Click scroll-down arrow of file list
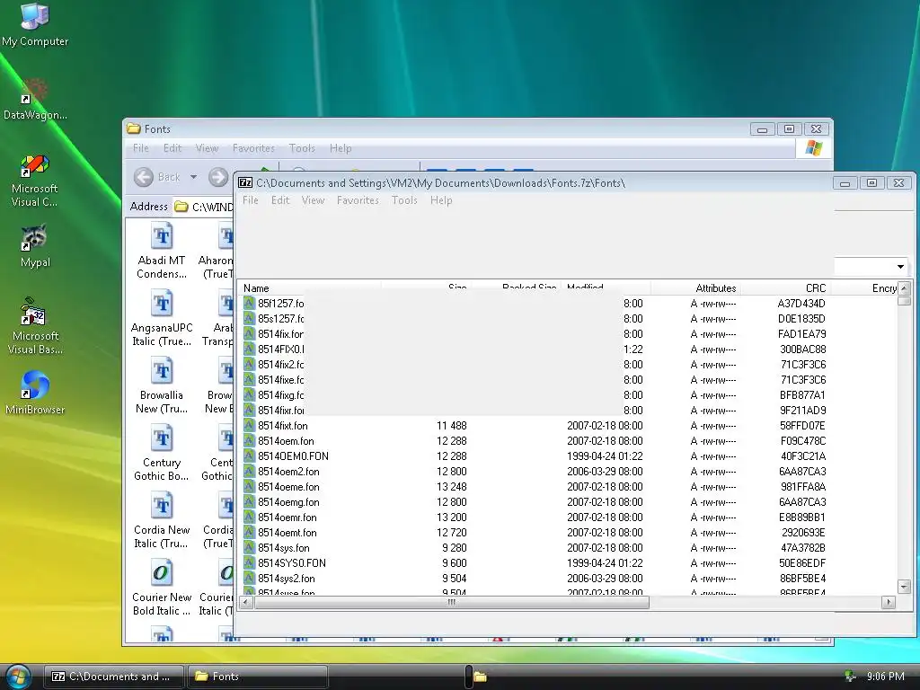 tap(904, 586)
